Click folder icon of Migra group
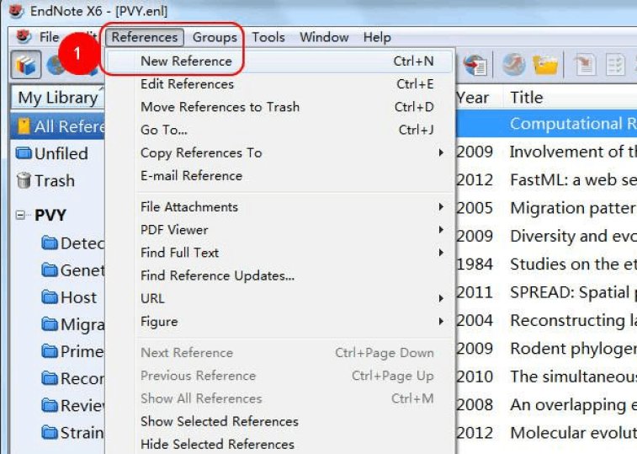Image resolution: width=637 pixels, height=454 pixels. tap(50, 324)
